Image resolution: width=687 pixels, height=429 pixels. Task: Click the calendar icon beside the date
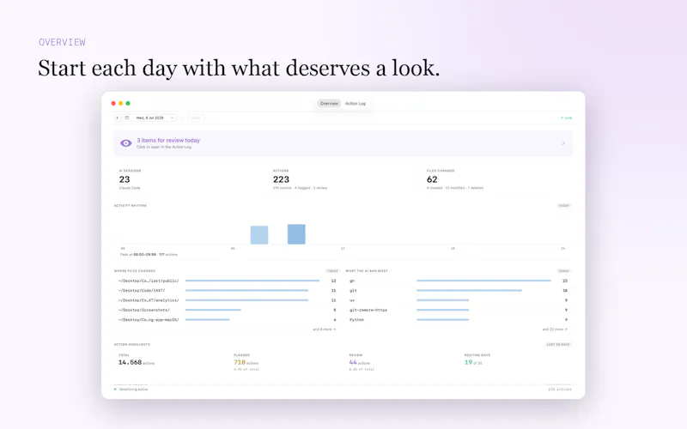(x=127, y=118)
